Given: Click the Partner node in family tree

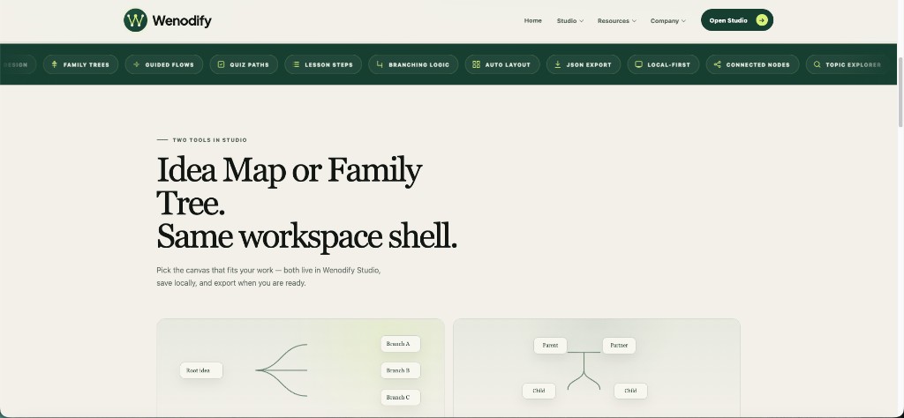Looking at the screenshot, I should [x=619, y=346].
